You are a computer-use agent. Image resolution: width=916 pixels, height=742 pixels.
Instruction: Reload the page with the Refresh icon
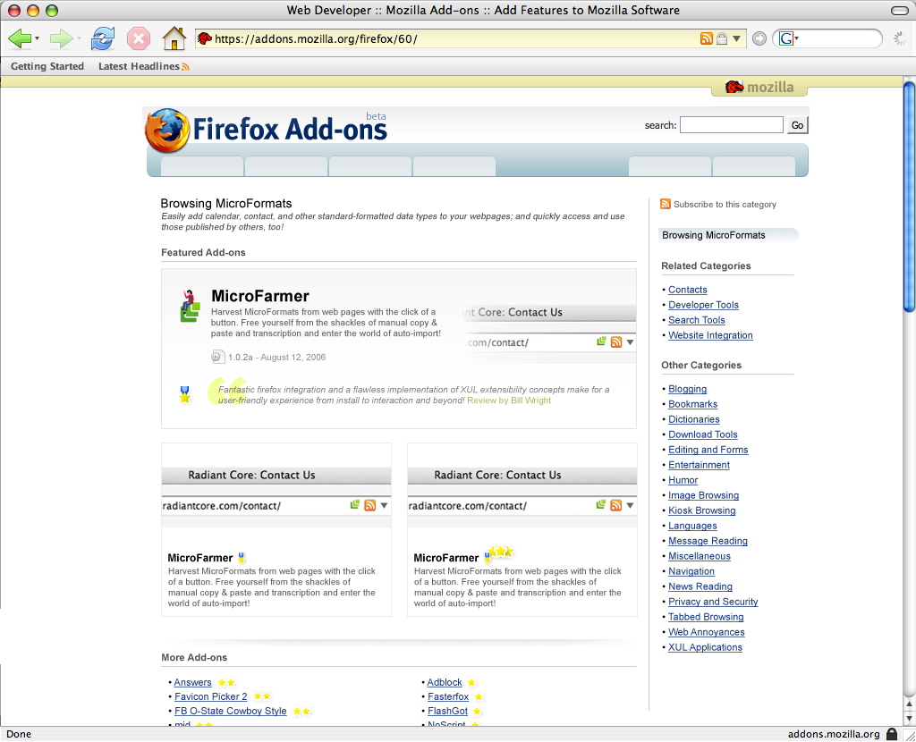click(103, 38)
